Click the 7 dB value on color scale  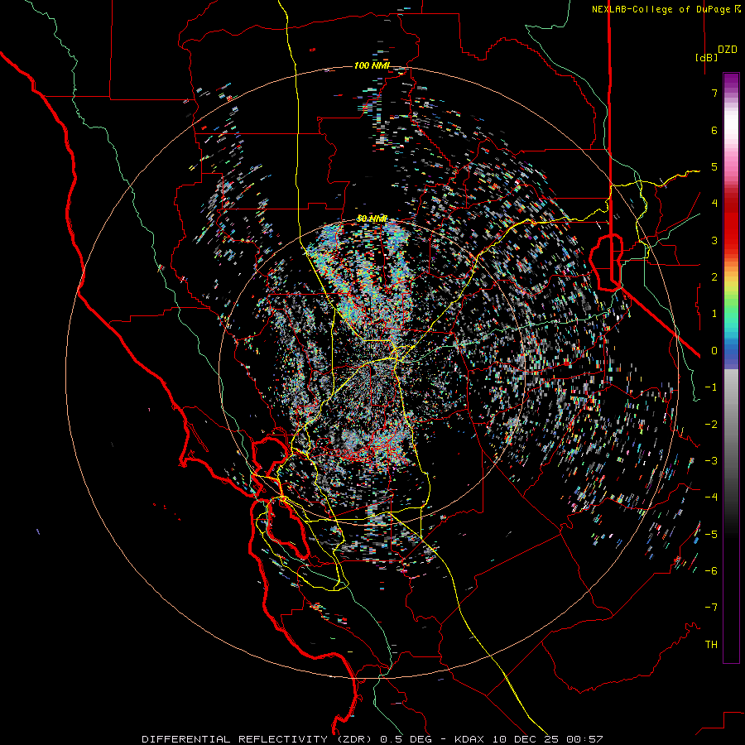[714, 93]
